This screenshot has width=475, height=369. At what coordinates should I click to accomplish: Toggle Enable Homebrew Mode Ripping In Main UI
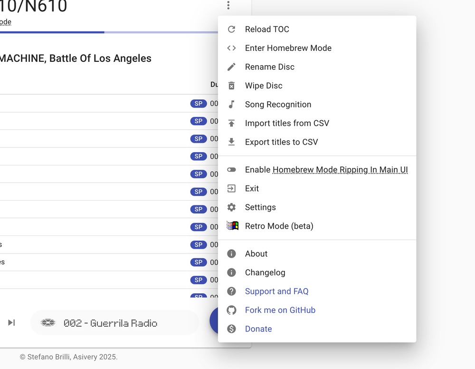click(317, 170)
